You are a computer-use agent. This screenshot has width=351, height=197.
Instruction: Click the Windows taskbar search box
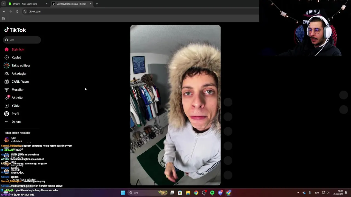pyautogui.click(x=148, y=193)
